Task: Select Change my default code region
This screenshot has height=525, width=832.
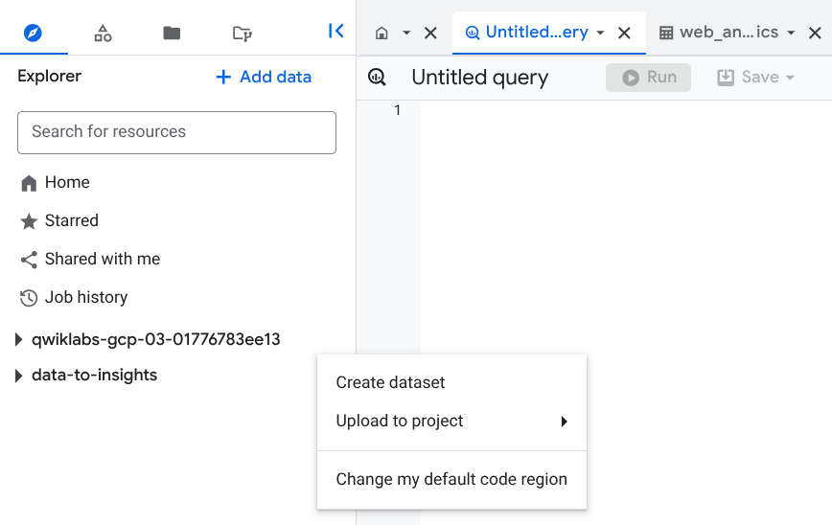Action: click(x=451, y=479)
